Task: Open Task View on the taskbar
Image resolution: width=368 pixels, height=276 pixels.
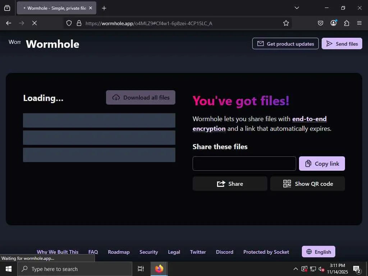Action: coord(141,269)
